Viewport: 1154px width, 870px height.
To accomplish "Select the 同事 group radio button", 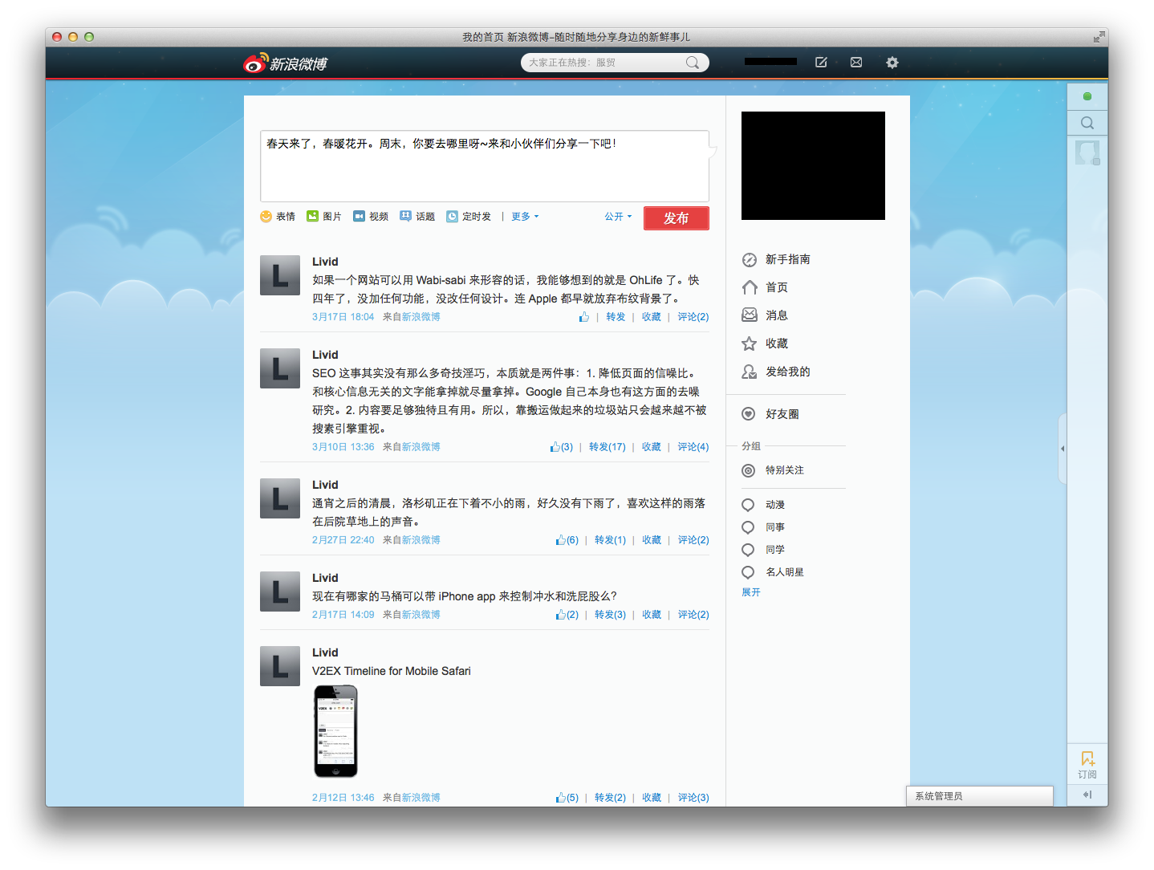I will click(x=748, y=527).
